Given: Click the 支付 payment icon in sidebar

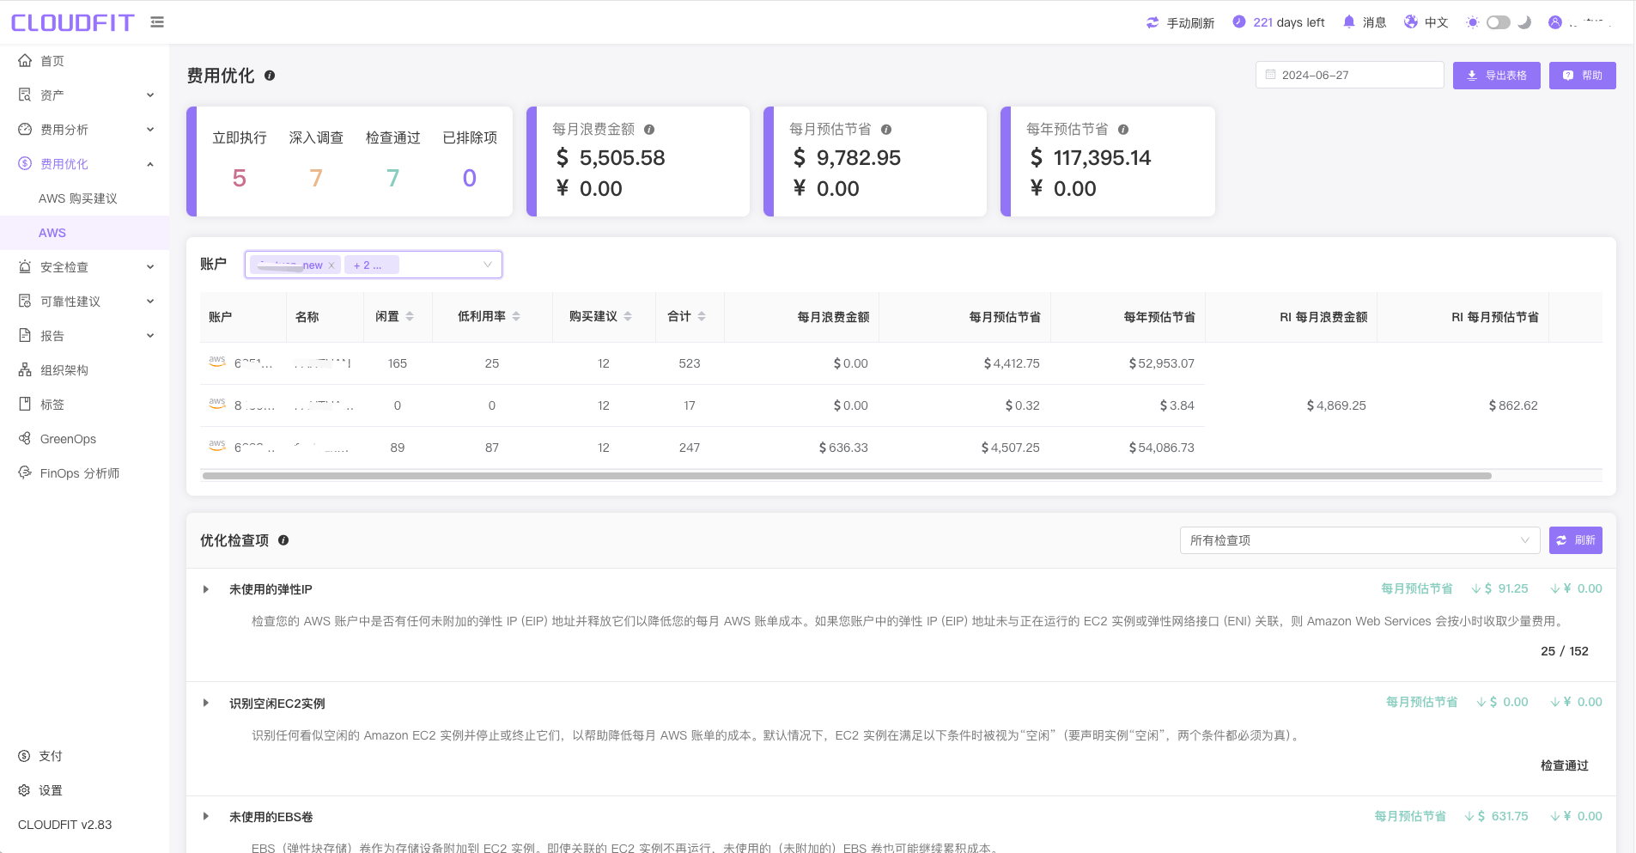Looking at the screenshot, I should tap(24, 756).
